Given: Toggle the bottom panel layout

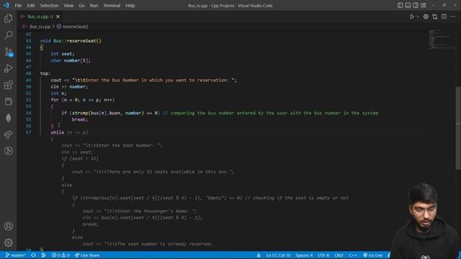Looking at the screenshot, I should pyautogui.click(x=408, y=5).
